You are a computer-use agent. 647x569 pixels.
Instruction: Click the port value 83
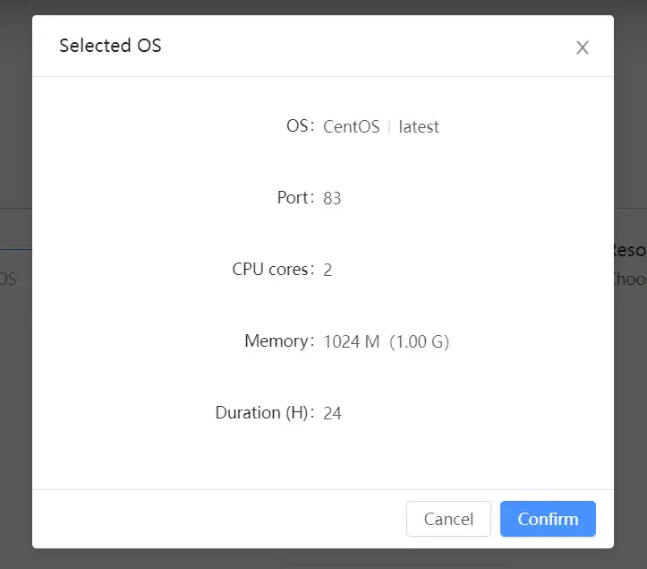(333, 198)
